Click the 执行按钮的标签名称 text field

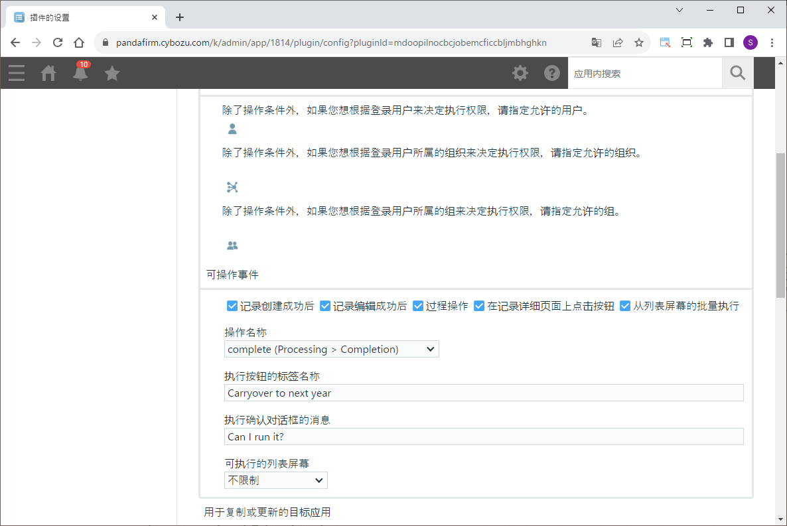coord(483,393)
